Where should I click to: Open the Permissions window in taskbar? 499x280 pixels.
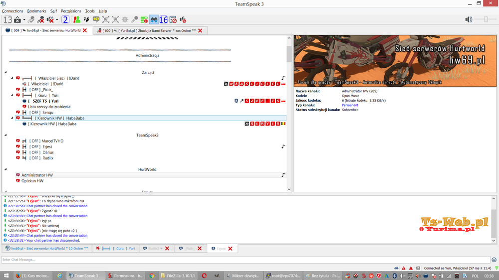[x=125, y=276]
